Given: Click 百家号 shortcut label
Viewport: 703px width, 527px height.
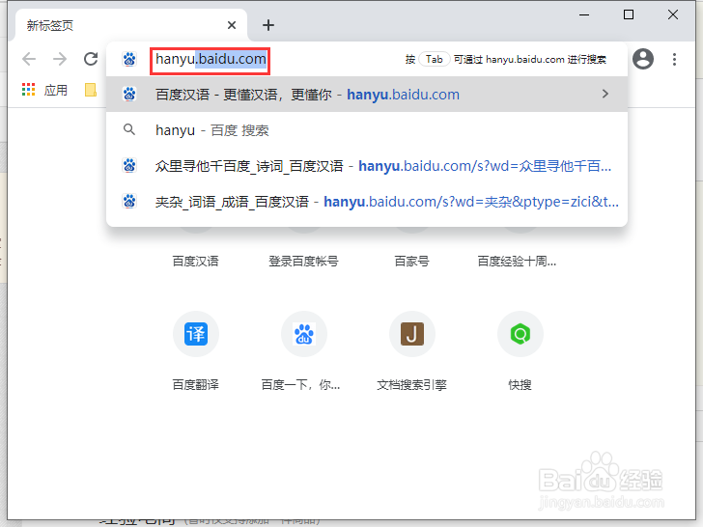Looking at the screenshot, I should pos(411,262).
